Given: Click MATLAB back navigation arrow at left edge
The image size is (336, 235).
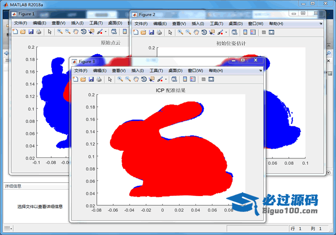Looking at the screenshot, I should 6,53.
